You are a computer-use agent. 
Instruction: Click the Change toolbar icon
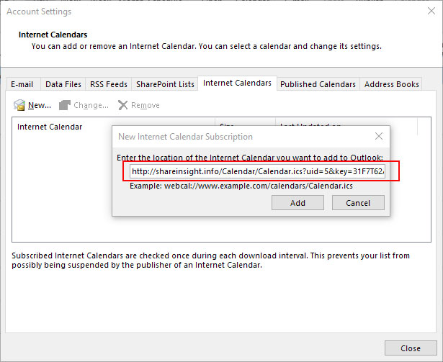coord(65,106)
